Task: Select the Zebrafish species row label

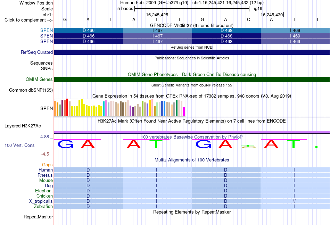Action: [43, 207]
